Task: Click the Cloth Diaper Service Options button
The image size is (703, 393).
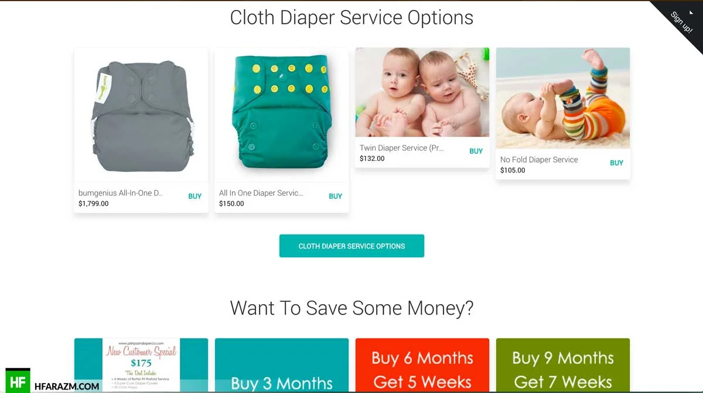Action: pos(351,246)
